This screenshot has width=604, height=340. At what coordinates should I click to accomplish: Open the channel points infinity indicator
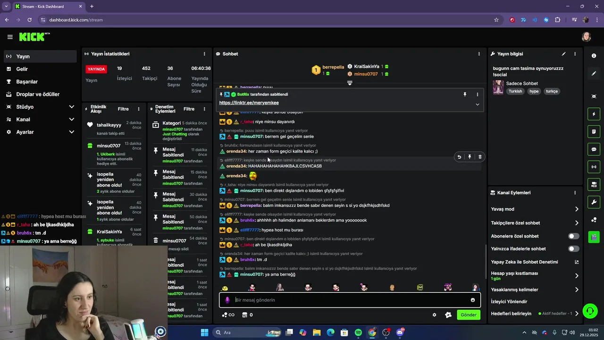pos(228,315)
